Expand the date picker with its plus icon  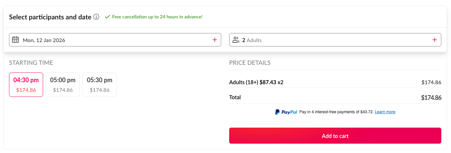214,40
